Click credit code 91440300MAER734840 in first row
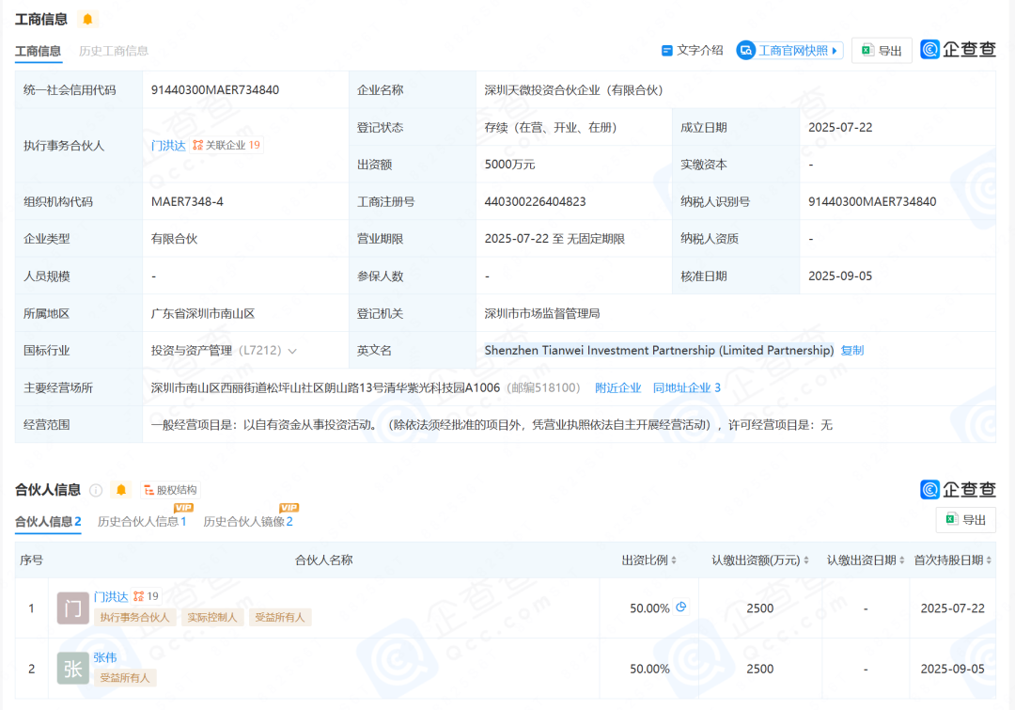The image size is (1015, 710). click(215, 90)
